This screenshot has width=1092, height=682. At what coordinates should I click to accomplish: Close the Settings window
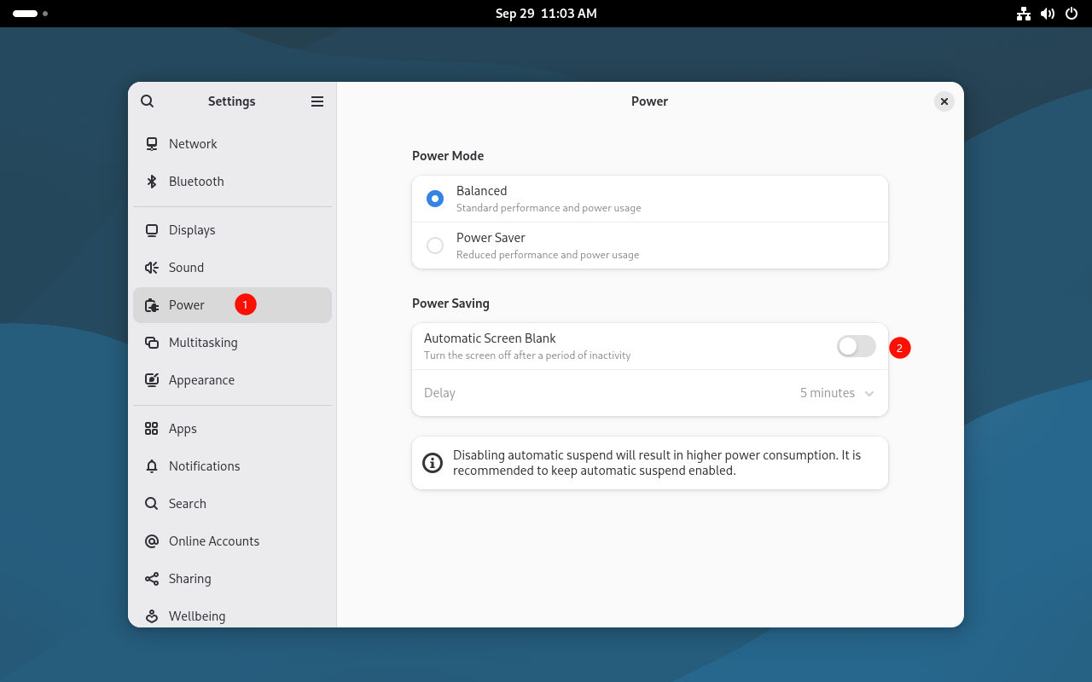point(944,101)
